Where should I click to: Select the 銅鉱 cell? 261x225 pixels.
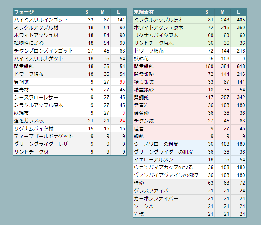166,136
